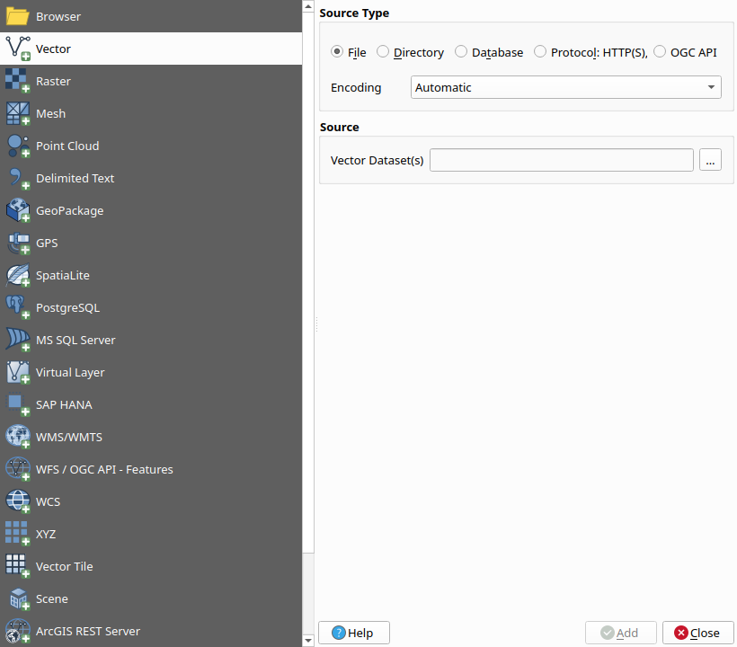This screenshot has width=737, height=647.
Task: Open the GPS tab label
Action: [47, 244]
